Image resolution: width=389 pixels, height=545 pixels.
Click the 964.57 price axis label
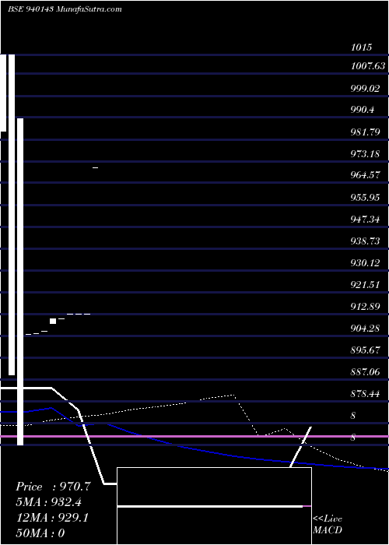tap(365, 175)
